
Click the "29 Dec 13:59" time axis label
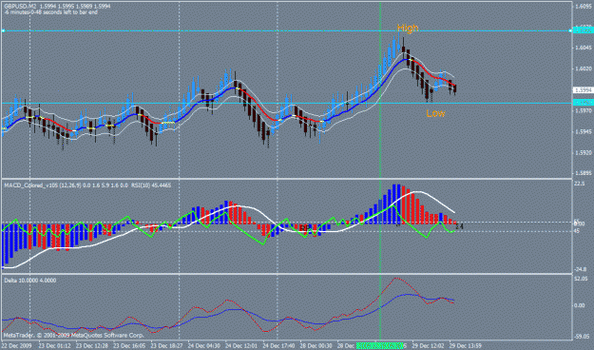tap(466, 346)
